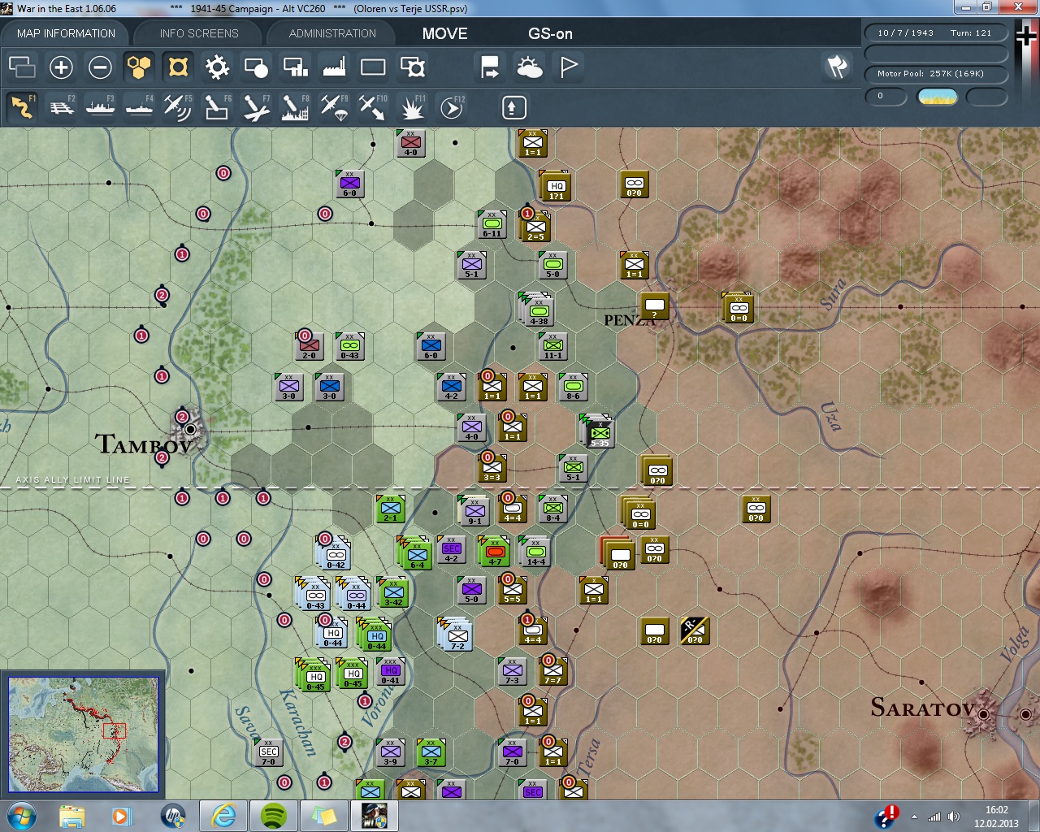Select the F2 Rail mode
Screen dimensions: 1040x832
pyautogui.click(x=62, y=107)
